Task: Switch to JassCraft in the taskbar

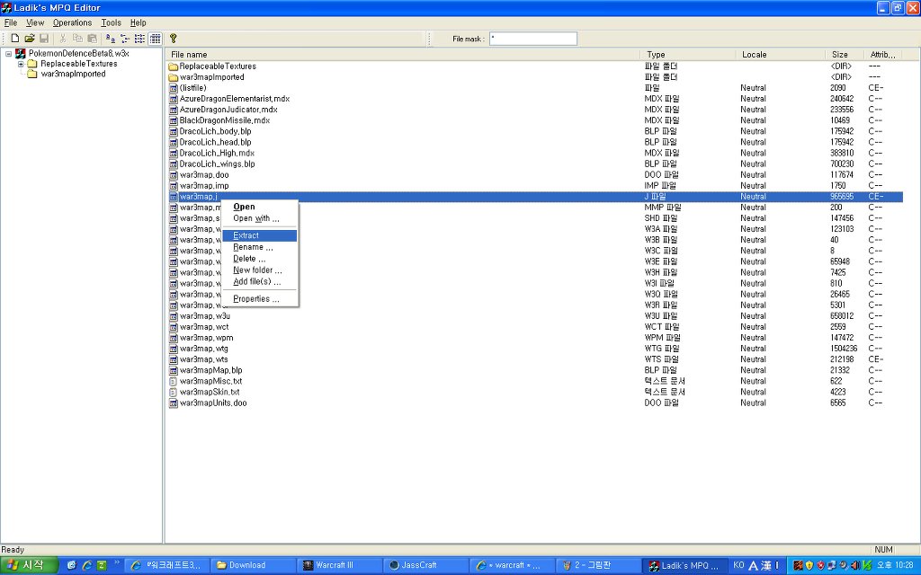Action: [427, 566]
